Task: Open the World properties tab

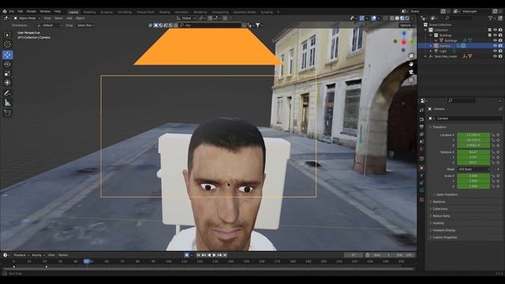Action: (421, 149)
